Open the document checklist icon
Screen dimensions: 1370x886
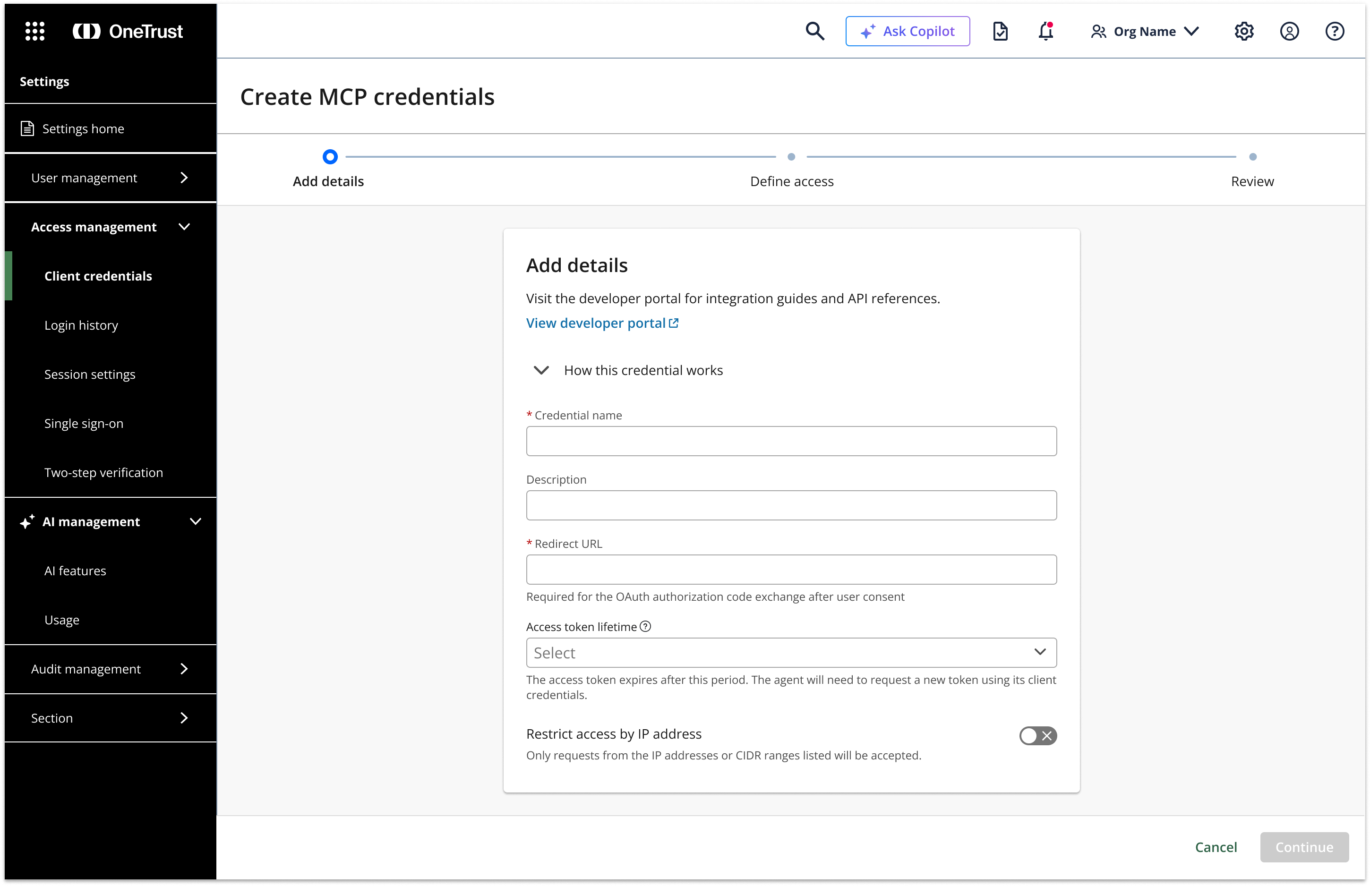coord(1000,31)
